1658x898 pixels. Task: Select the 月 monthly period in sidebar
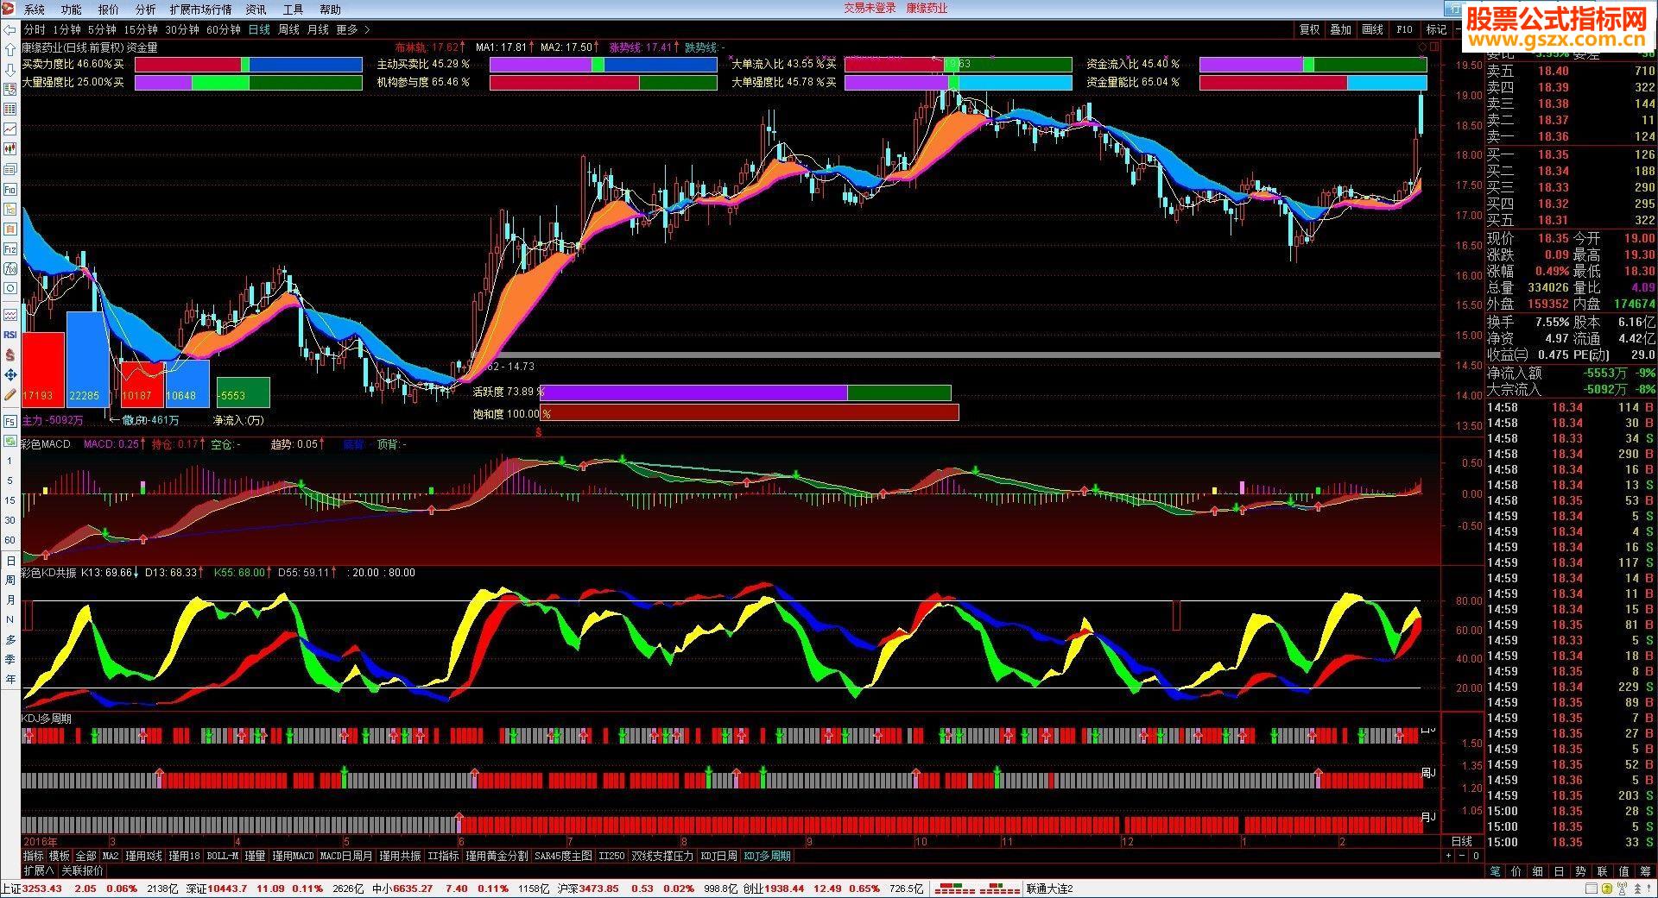[x=10, y=600]
